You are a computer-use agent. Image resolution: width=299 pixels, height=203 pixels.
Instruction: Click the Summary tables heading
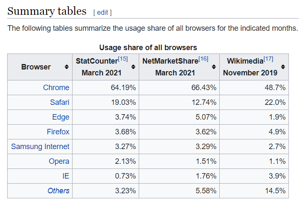point(47,11)
